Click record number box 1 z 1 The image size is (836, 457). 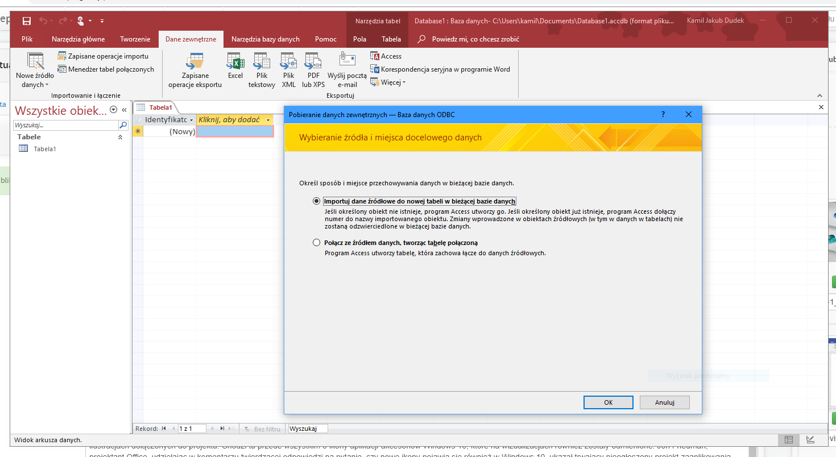click(x=193, y=429)
